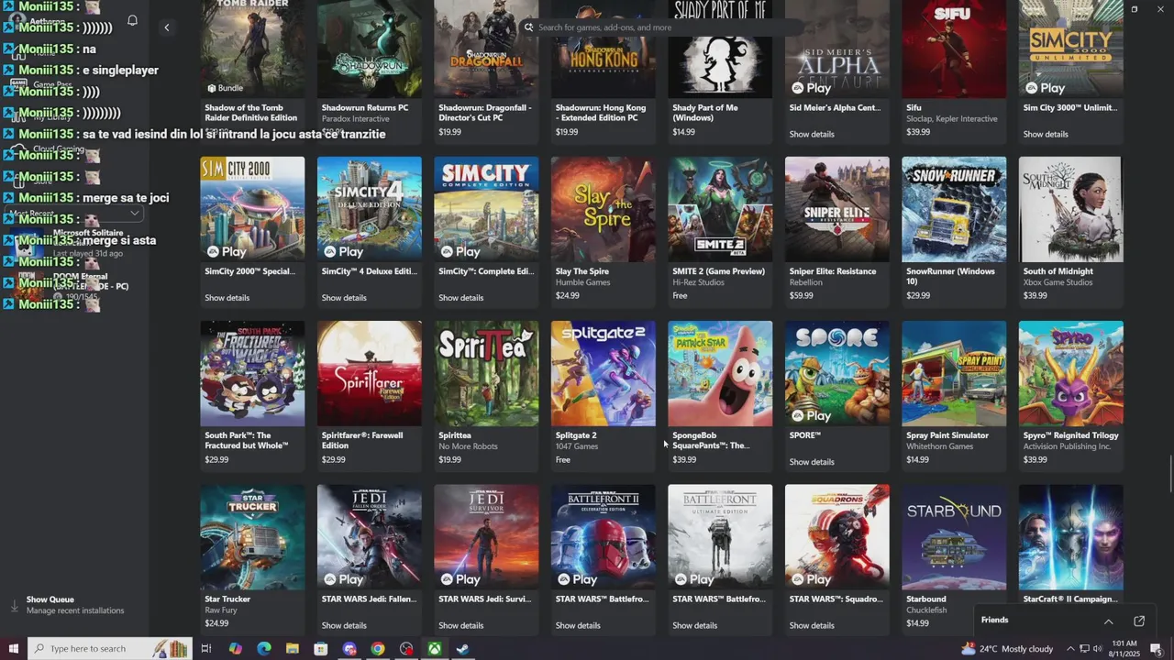Viewport: 1174px width, 660px height.
Task: Show details for SimCity 2000 Special
Action: tap(227, 298)
